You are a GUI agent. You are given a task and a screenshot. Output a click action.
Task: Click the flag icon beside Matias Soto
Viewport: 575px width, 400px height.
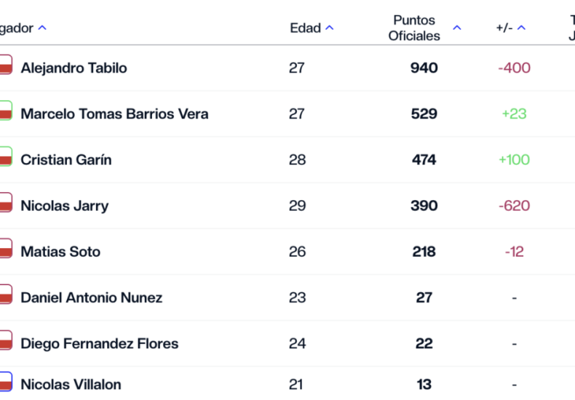click(x=6, y=248)
